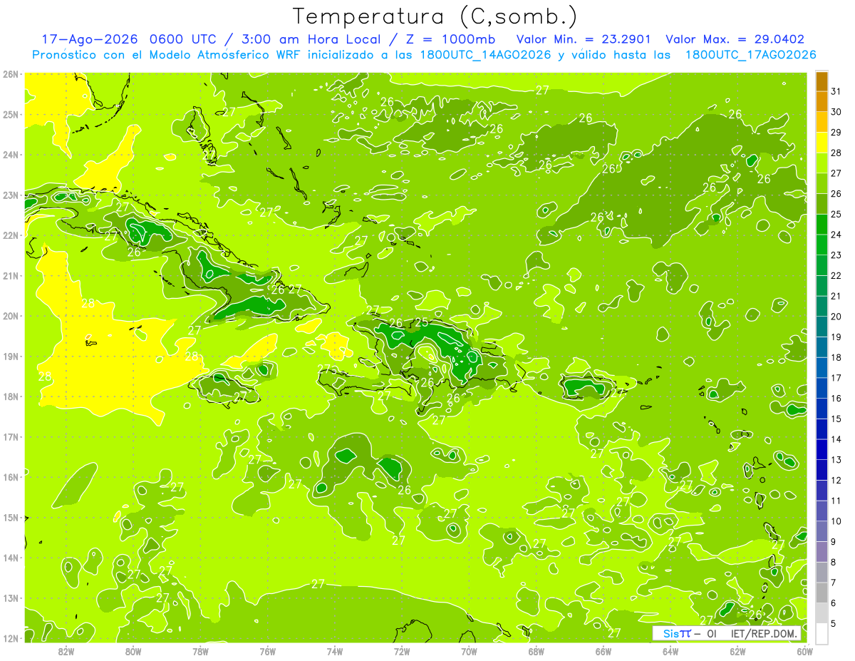Click the "IET/REP.DOM." credit label
The height and width of the screenshot is (661, 855).
pos(765,633)
